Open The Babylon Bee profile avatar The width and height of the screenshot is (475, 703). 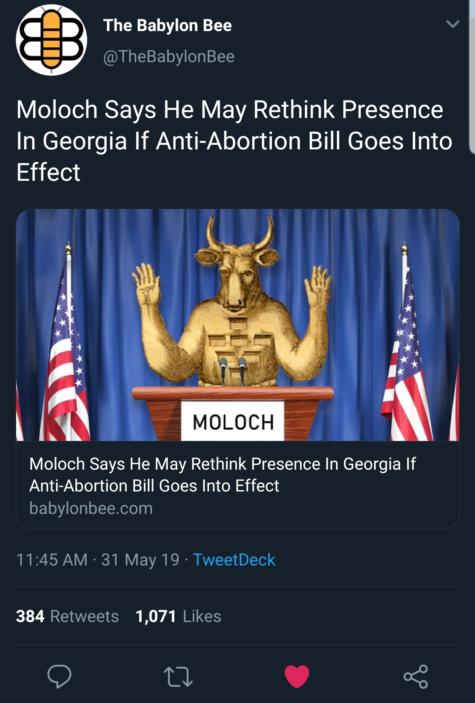tap(51, 40)
